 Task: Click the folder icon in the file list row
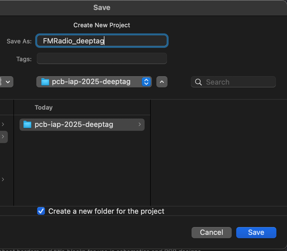click(27, 125)
